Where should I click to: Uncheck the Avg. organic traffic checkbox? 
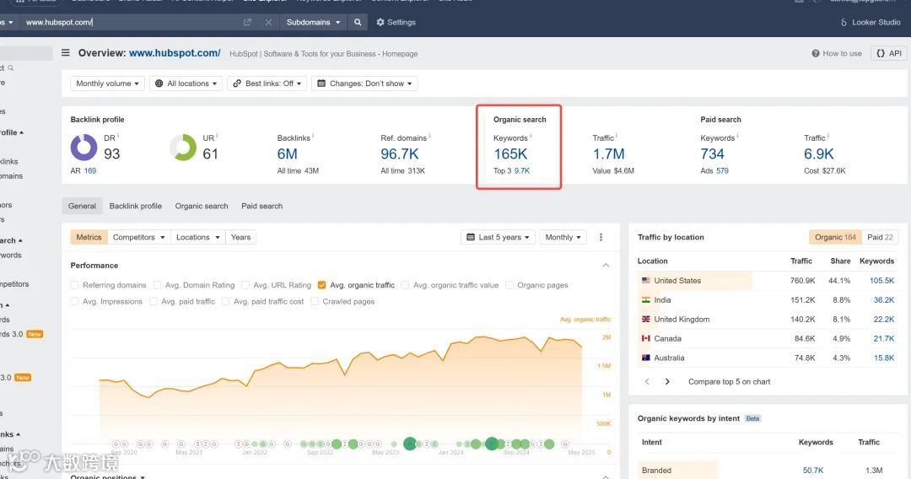click(x=322, y=285)
